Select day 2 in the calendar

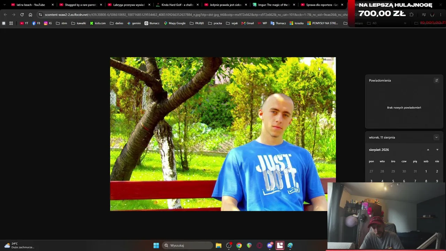(437, 171)
